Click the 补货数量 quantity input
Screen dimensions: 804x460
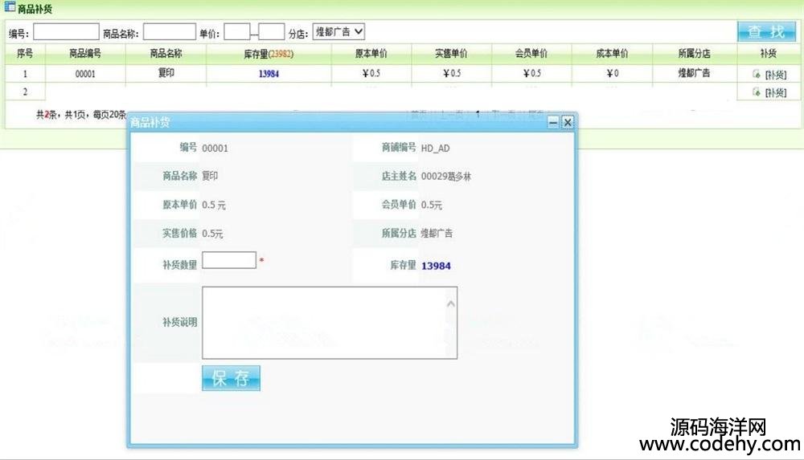pyautogui.click(x=228, y=260)
